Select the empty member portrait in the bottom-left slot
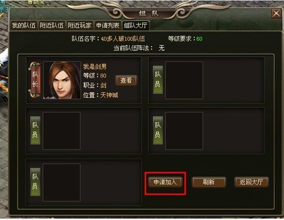284x220 pixels. pyautogui.click(x=62, y=182)
